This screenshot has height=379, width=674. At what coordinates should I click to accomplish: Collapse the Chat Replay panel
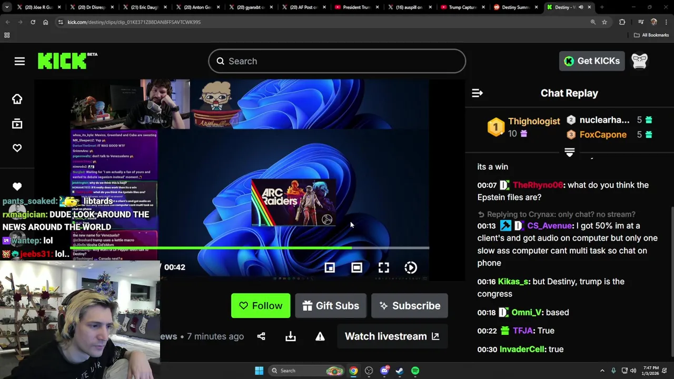(477, 93)
